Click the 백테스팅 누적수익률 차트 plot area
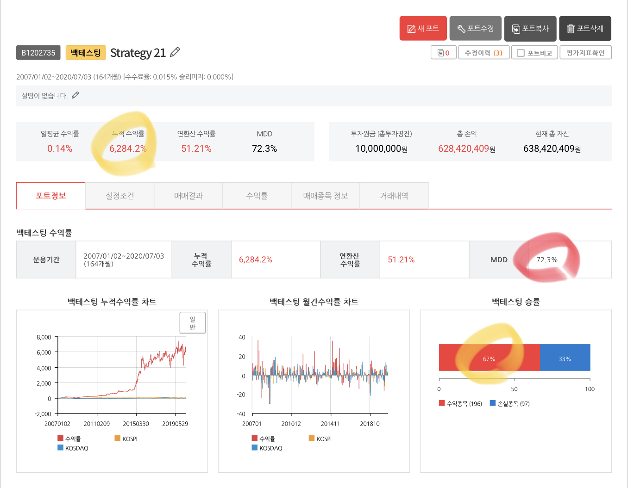This screenshot has height=488, width=628. (x=122, y=375)
